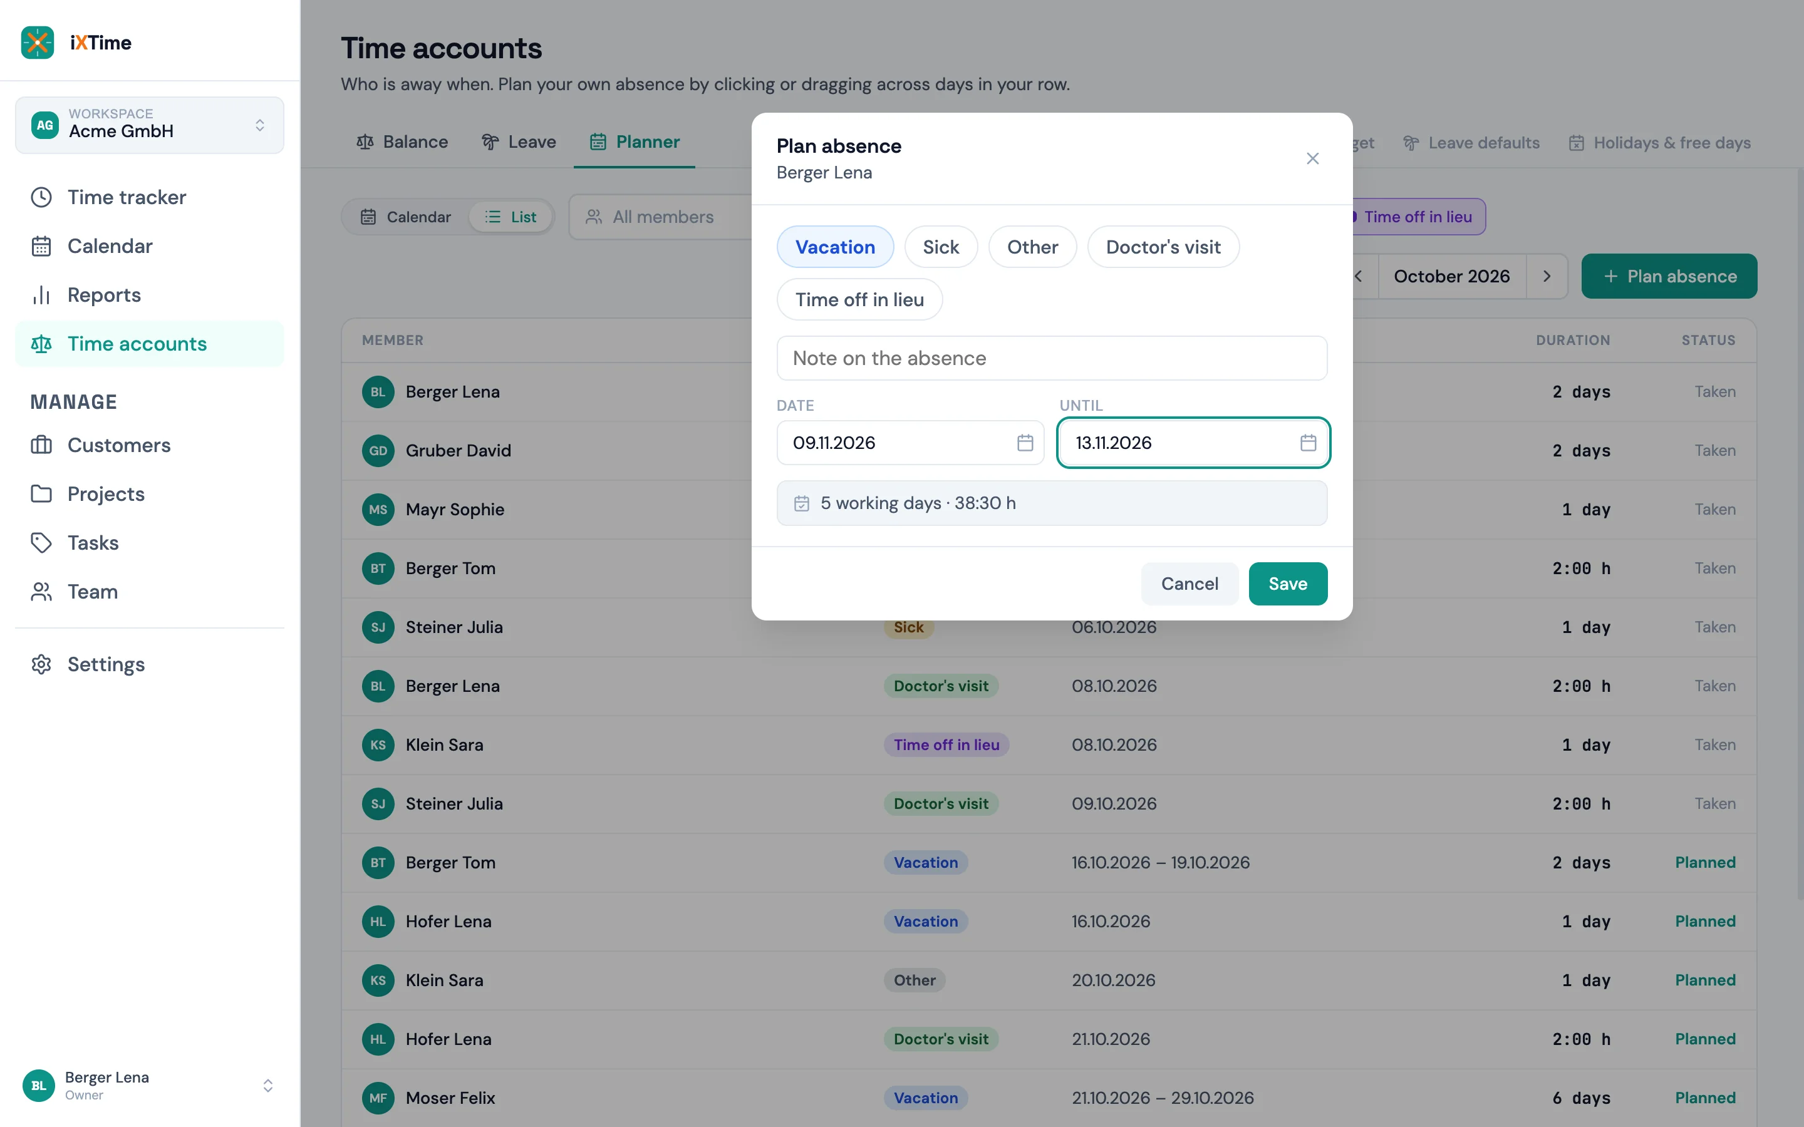Open the Leave tab
This screenshot has height=1127, width=1804.
(519, 142)
